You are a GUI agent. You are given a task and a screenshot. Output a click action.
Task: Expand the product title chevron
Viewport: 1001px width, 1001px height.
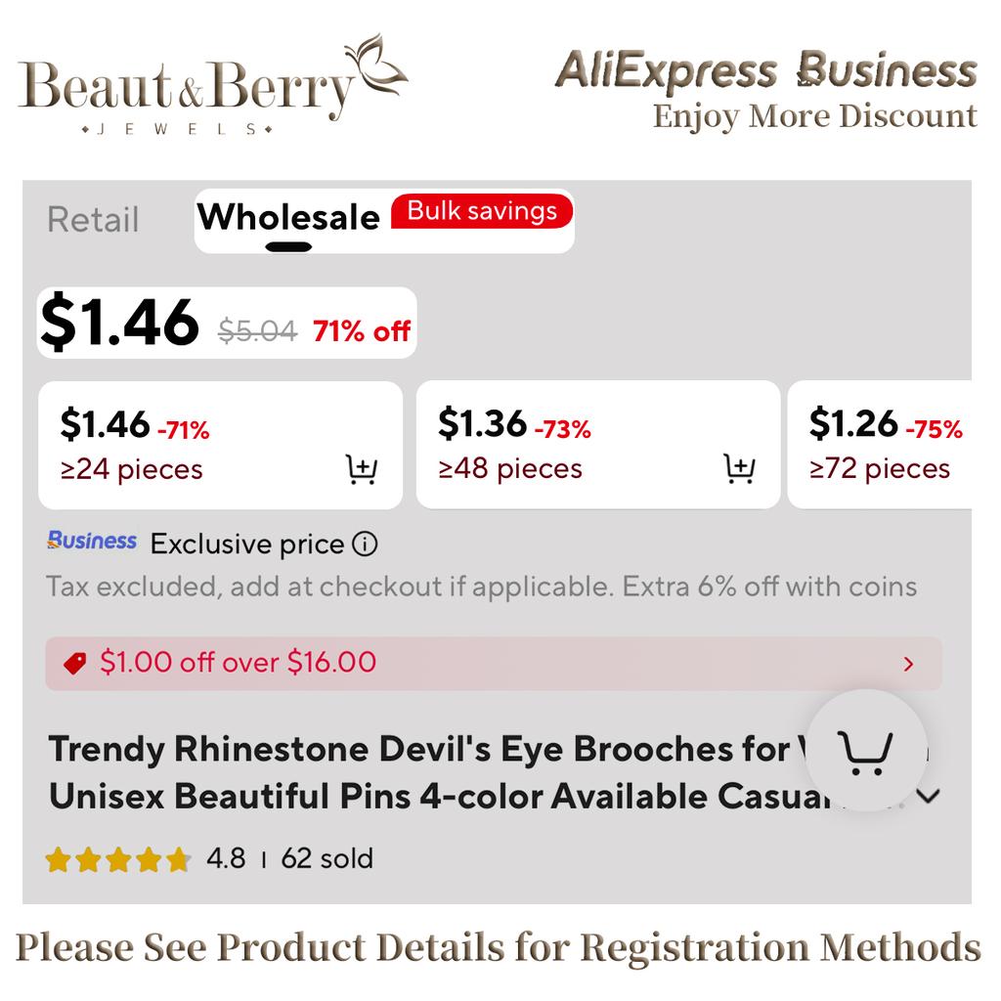(929, 797)
